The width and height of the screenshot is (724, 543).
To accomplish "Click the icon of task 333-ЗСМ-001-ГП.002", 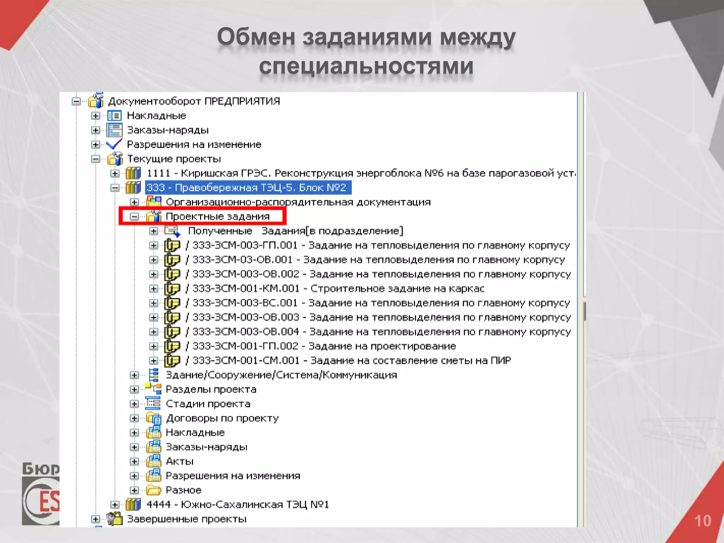I will coord(173,346).
